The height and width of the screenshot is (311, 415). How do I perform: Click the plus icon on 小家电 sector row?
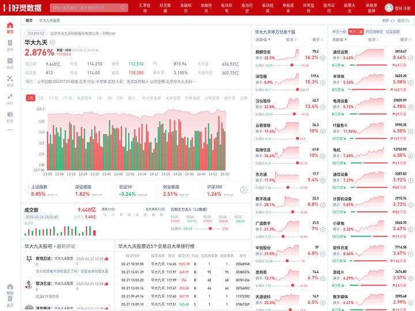pyautogui.click(x=410, y=230)
